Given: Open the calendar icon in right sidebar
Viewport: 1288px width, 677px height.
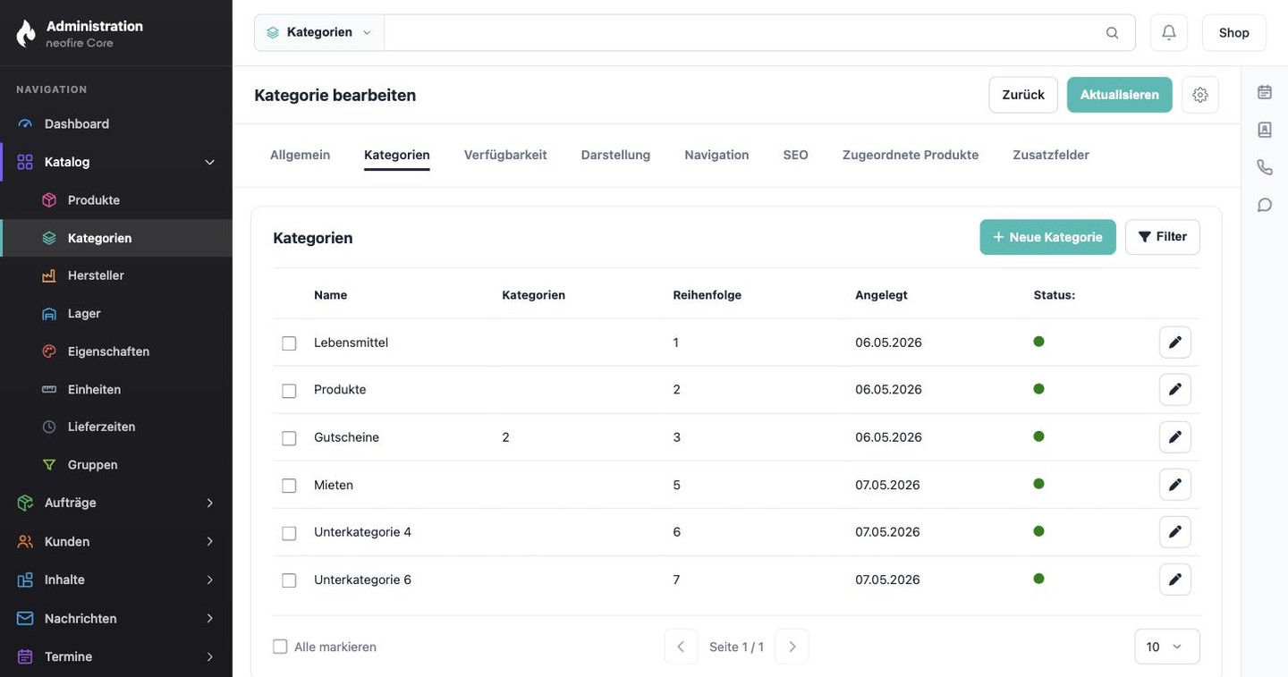Looking at the screenshot, I should coord(1264,91).
